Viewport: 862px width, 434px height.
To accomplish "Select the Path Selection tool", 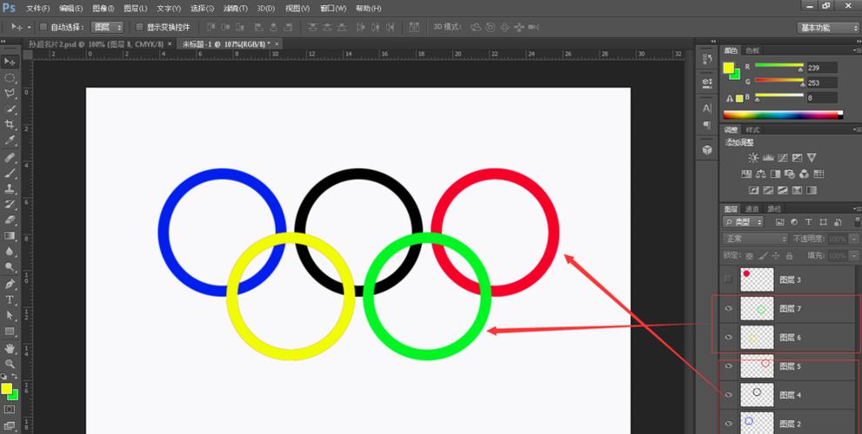I will 10,315.
